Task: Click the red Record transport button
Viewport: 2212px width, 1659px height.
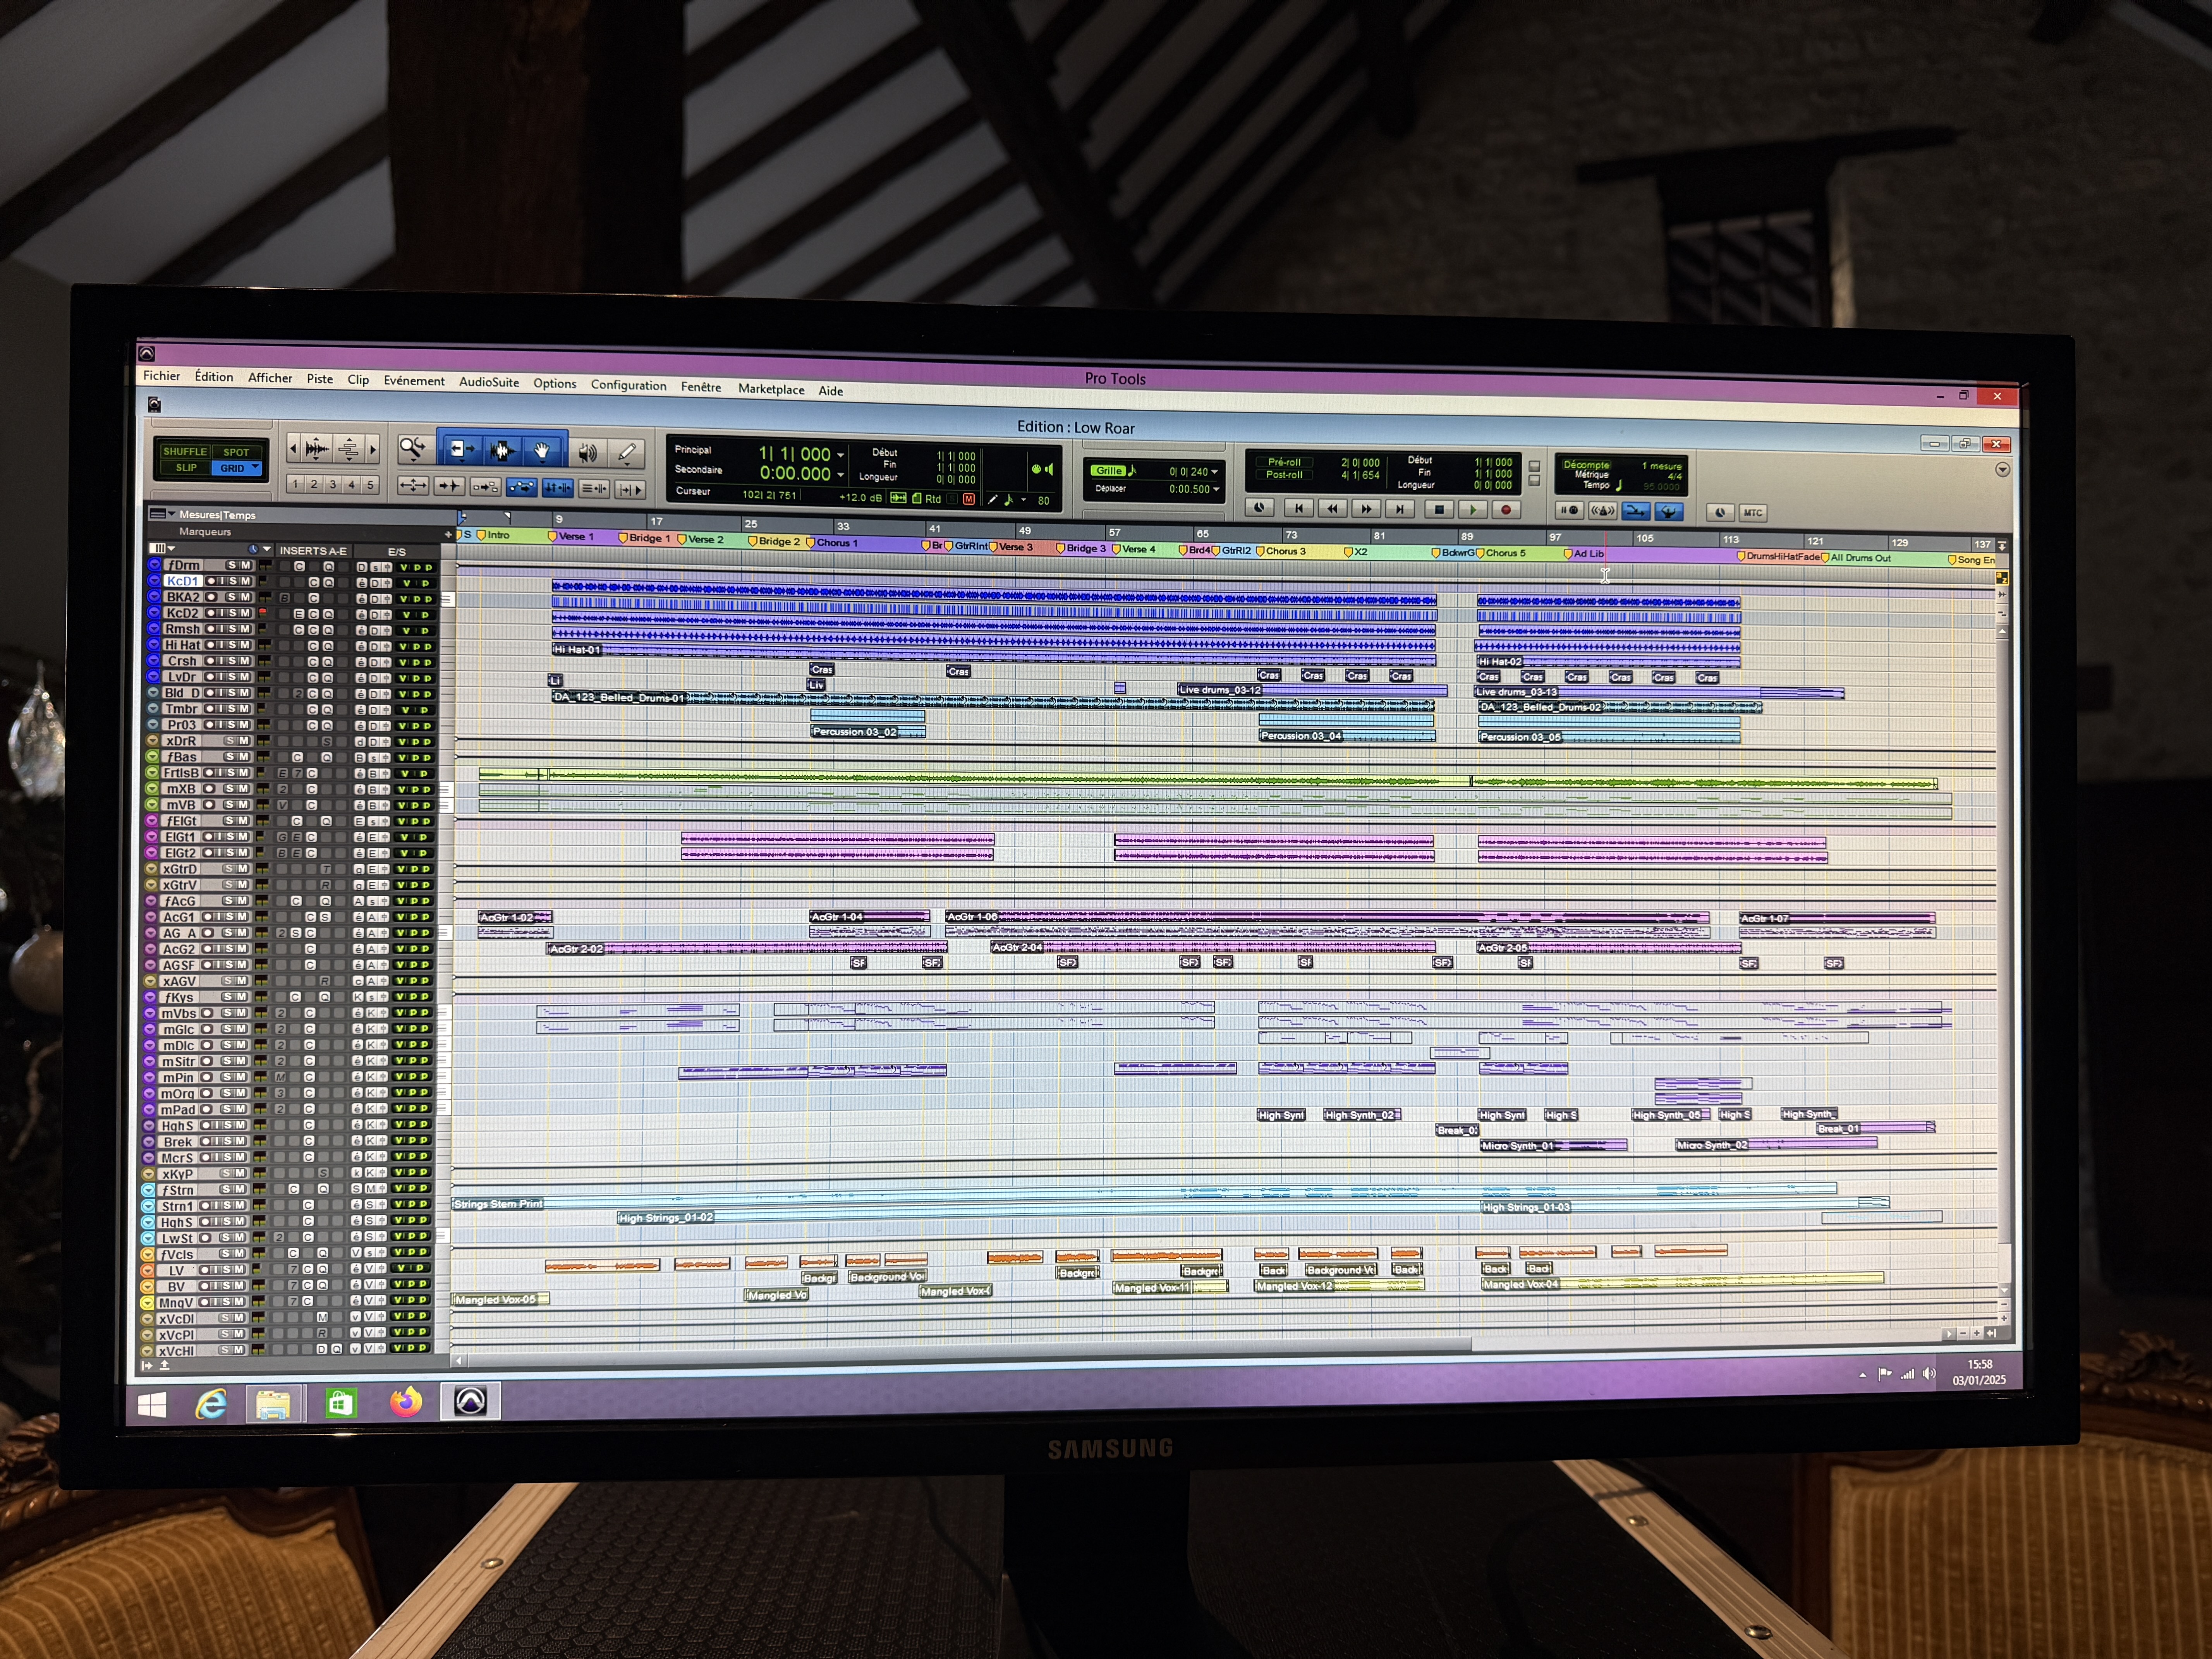Action: pos(1506,510)
